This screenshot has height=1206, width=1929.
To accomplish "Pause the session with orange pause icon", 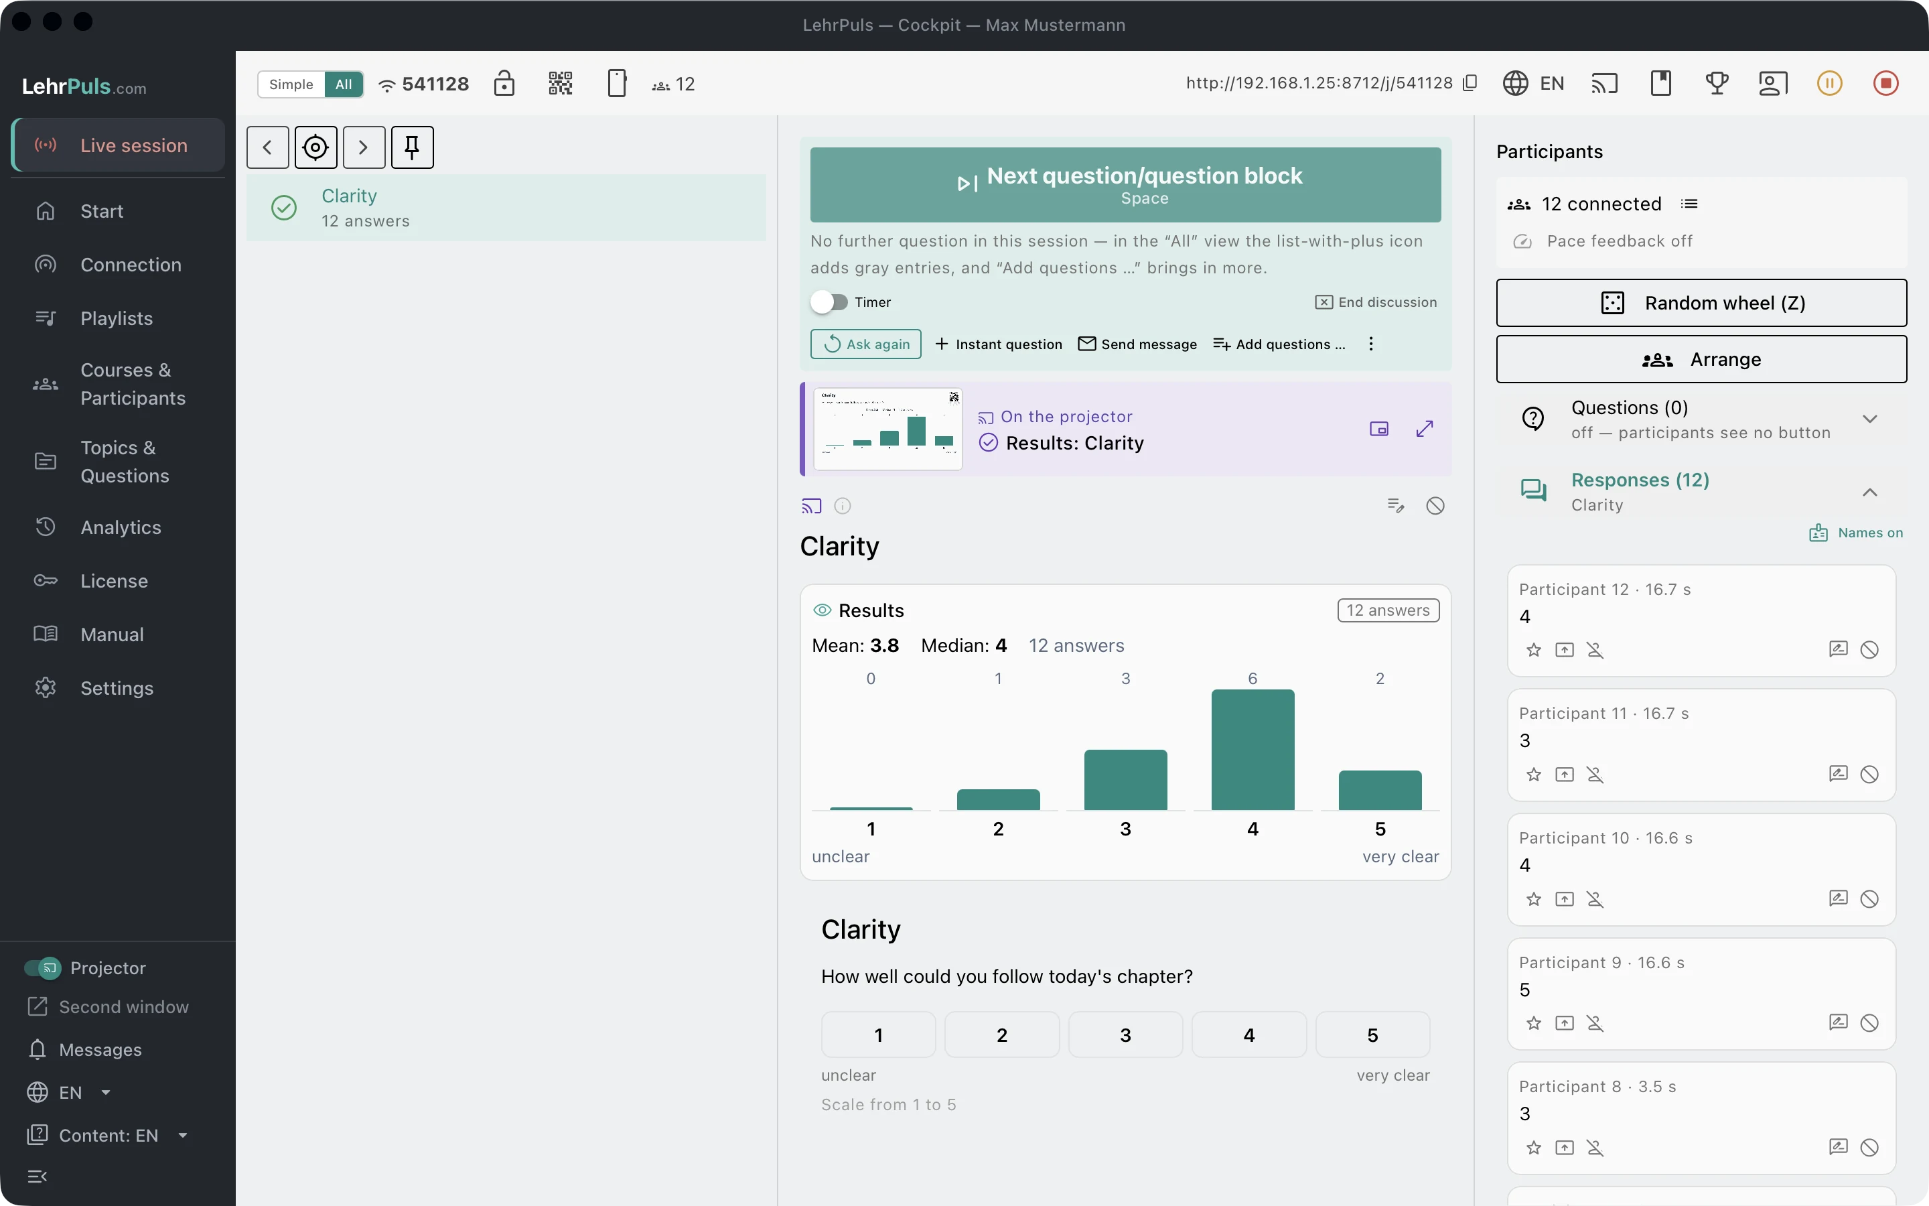I will [1829, 83].
